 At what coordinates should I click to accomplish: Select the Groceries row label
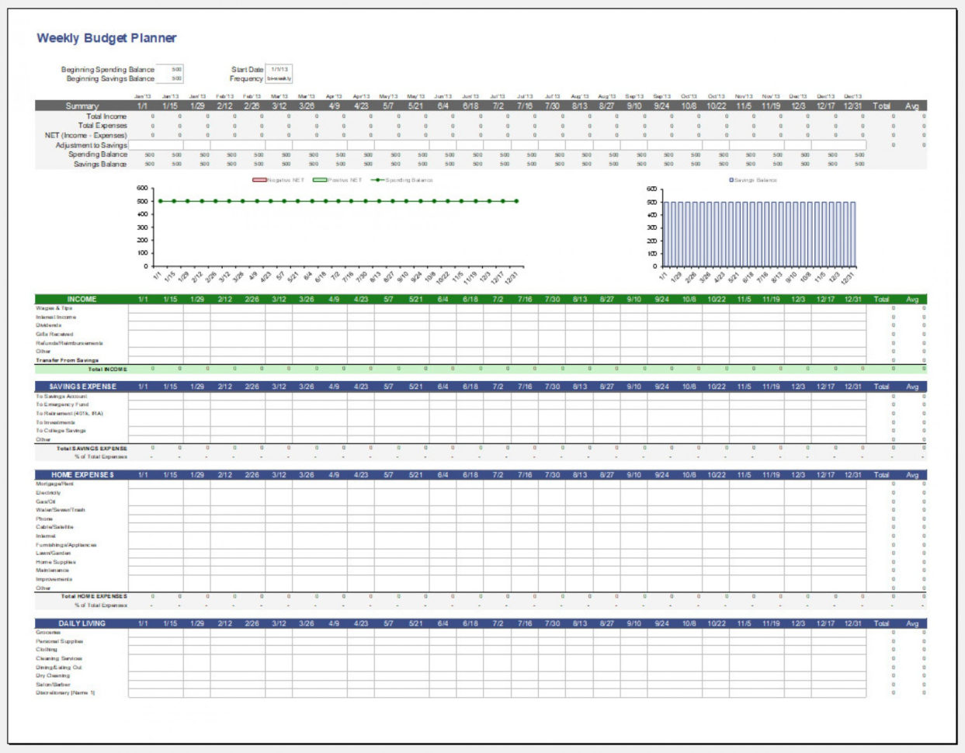pyautogui.click(x=48, y=633)
